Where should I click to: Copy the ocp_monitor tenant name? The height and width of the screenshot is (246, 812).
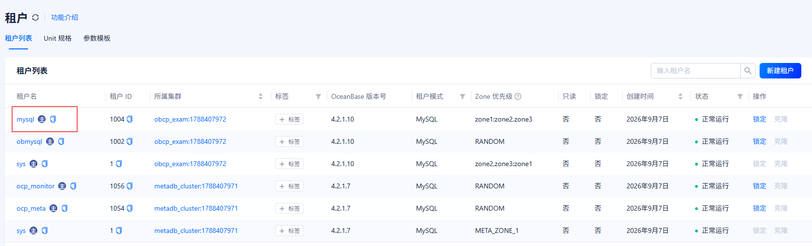click(73, 186)
